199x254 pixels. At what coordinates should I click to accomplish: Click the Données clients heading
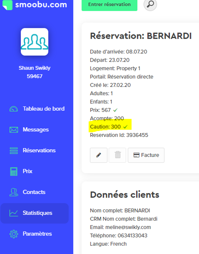[125, 195]
